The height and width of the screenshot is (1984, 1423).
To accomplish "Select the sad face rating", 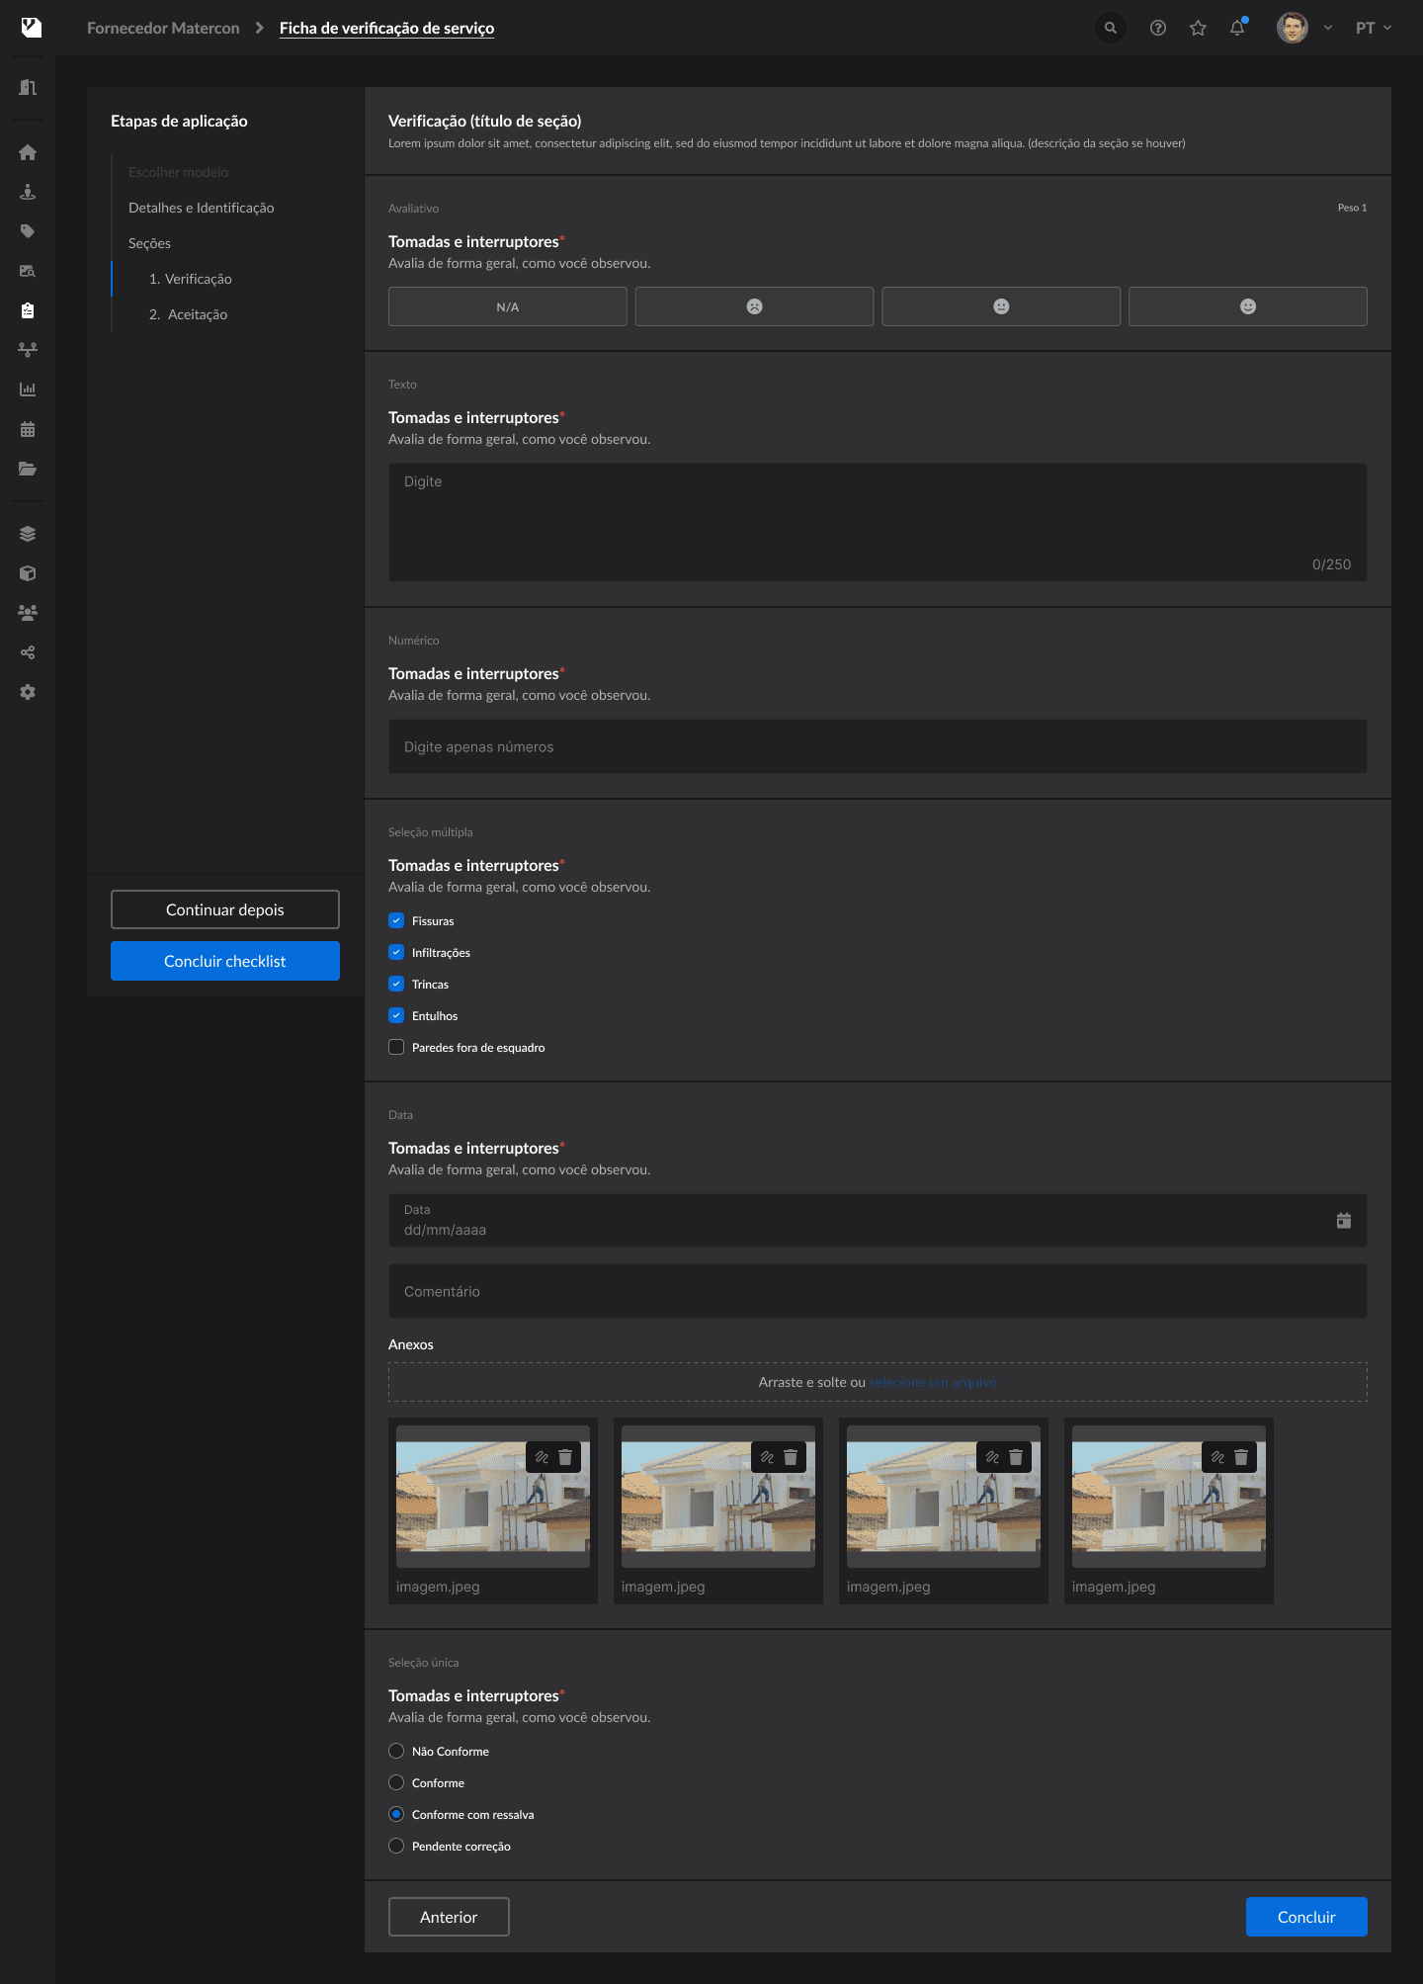I will tap(754, 306).
